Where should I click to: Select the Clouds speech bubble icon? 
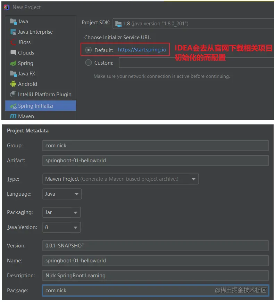coord(13,52)
